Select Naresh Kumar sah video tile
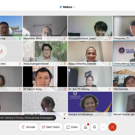The width and height of the screenshot is (135, 135). pos(124,104)
